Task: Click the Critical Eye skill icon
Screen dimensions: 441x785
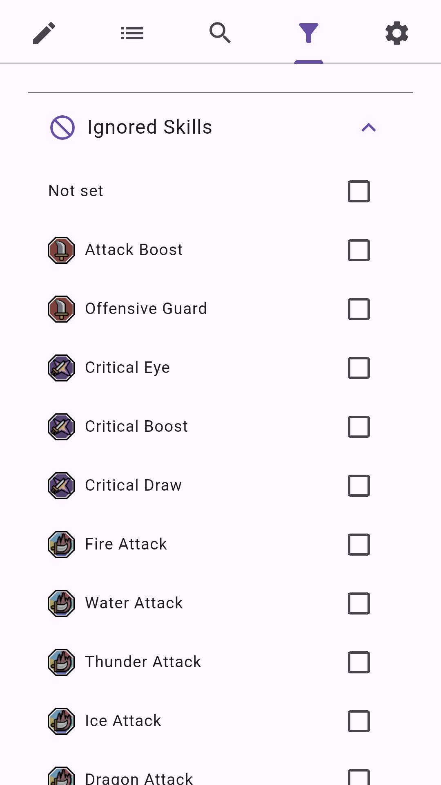Action: tap(60, 368)
